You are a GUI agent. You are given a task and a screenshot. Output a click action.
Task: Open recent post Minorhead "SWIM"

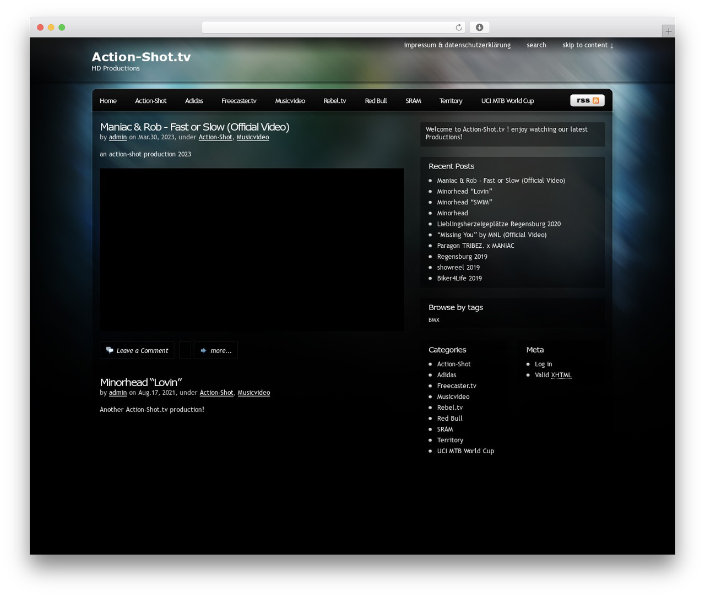click(x=465, y=202)
